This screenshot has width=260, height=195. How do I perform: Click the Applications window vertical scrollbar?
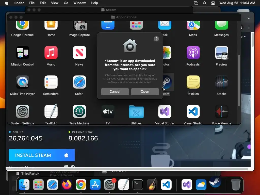(x=239, y=80)
